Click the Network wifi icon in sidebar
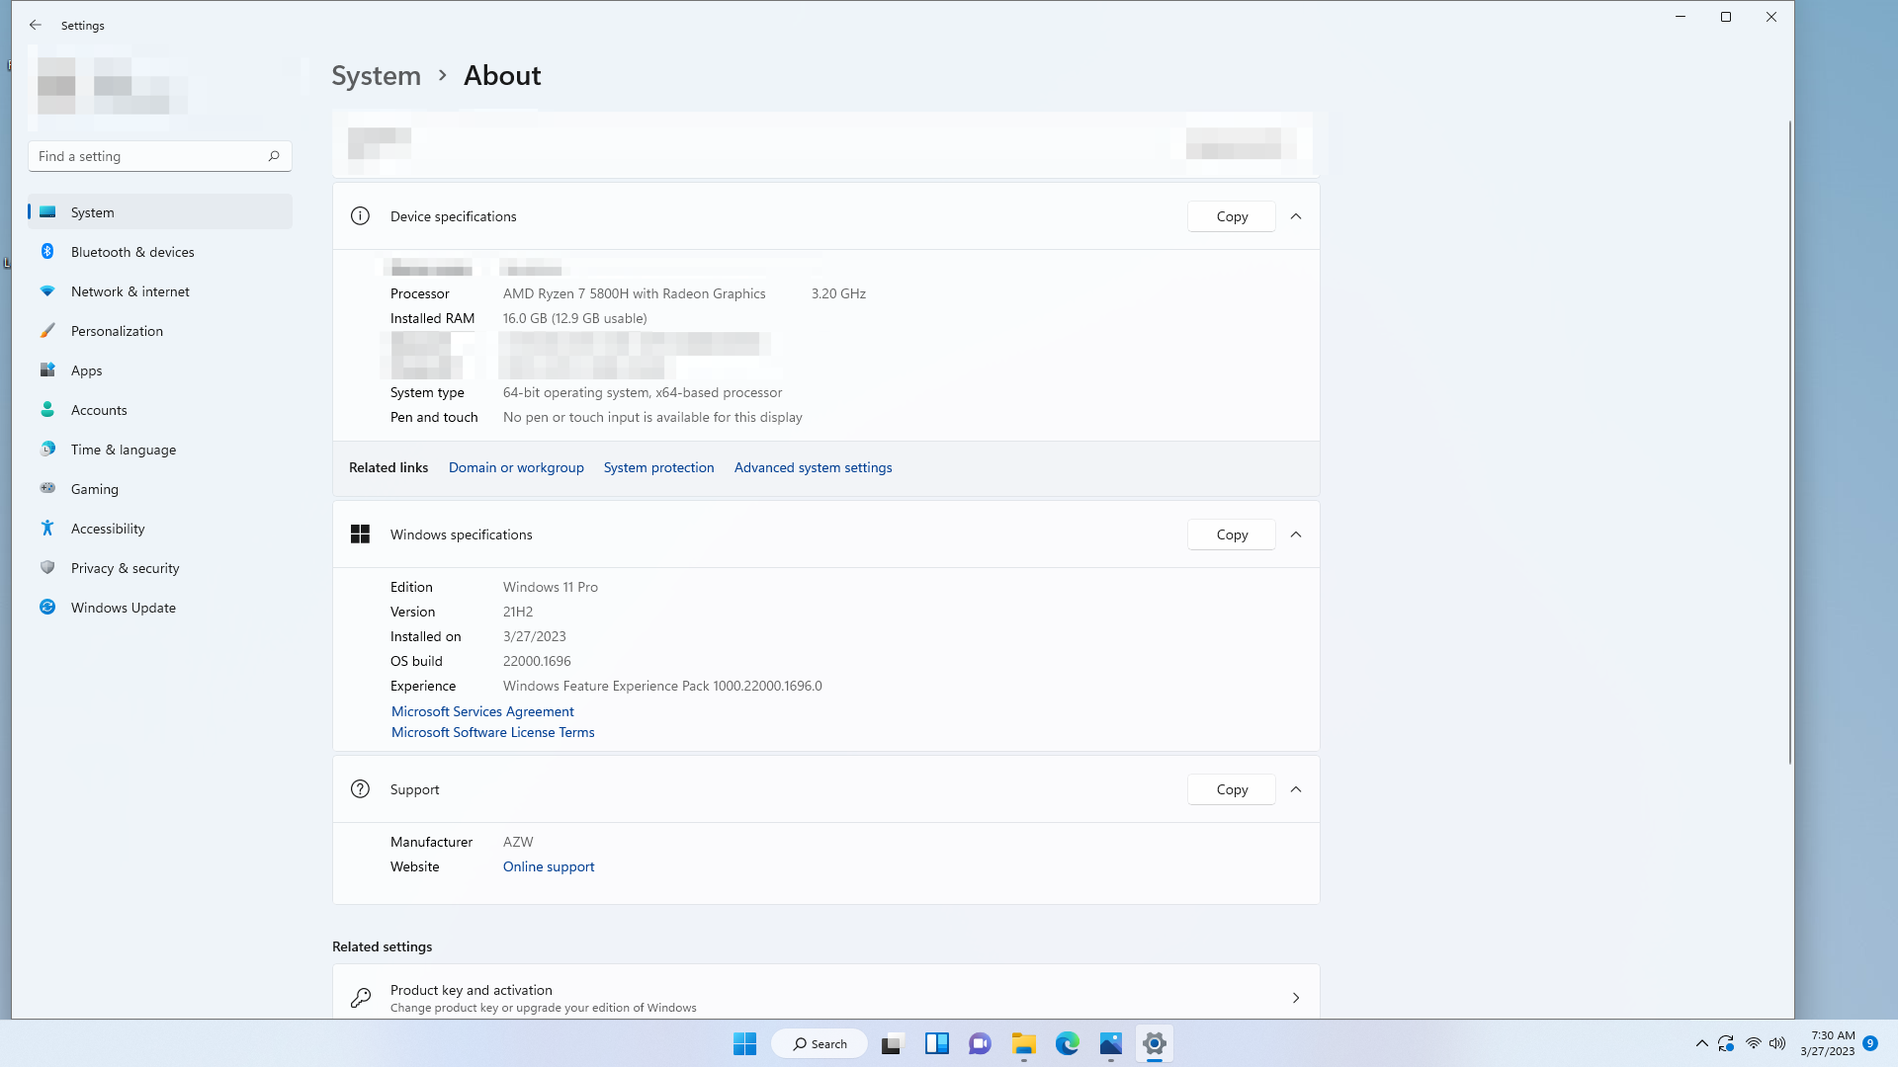 [x=47, y=291]
